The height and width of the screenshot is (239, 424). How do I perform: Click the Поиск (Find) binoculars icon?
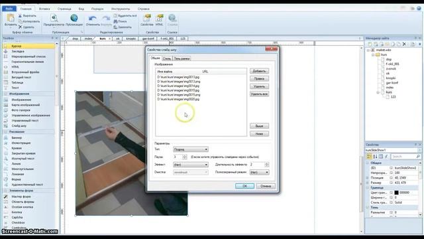115,21
